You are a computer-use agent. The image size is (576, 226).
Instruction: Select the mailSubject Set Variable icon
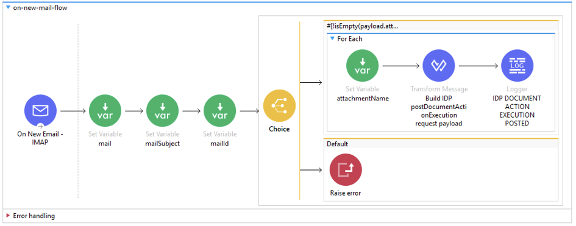point(162,111)
